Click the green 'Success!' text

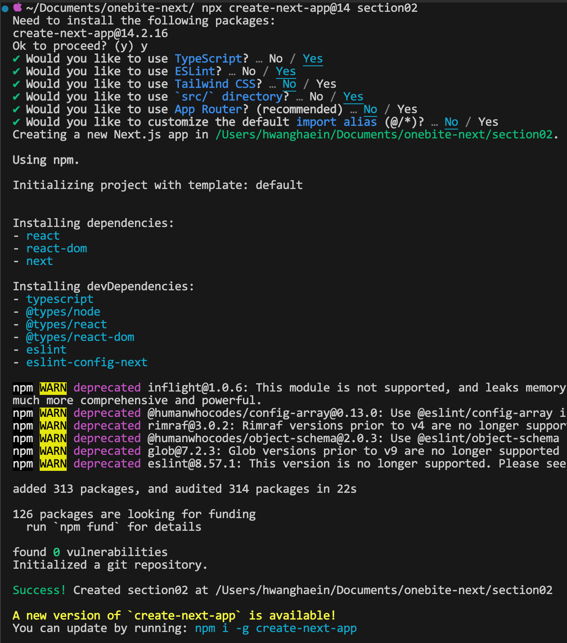coord(40,590)
